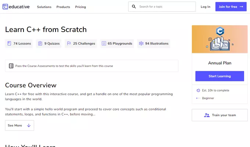The image size is (250, 147).
Task: Click the 94 Illustrations label
Action: click(157, 43)
